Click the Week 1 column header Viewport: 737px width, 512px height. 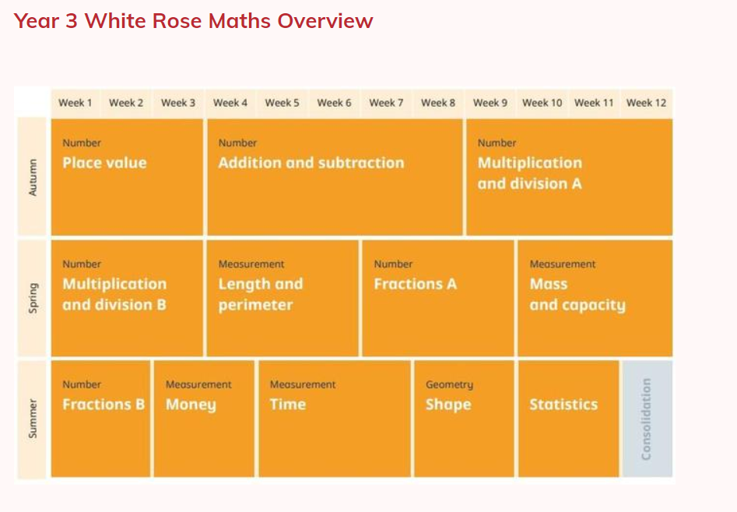coord(75,103)
